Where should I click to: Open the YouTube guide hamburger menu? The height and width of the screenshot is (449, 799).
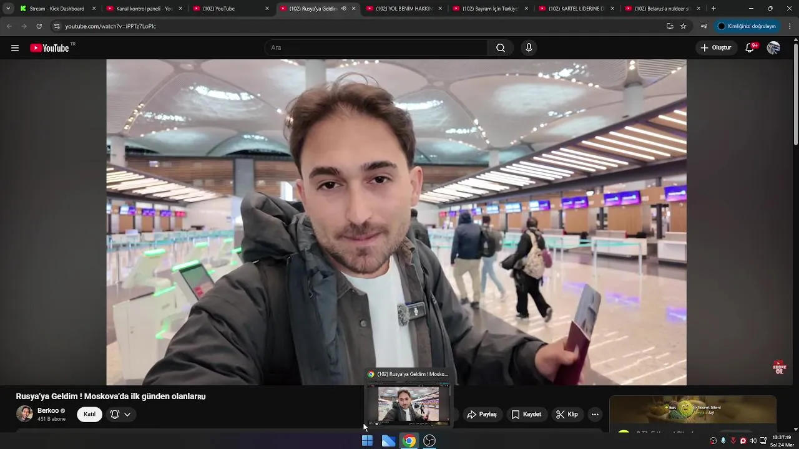click(15, 48)
